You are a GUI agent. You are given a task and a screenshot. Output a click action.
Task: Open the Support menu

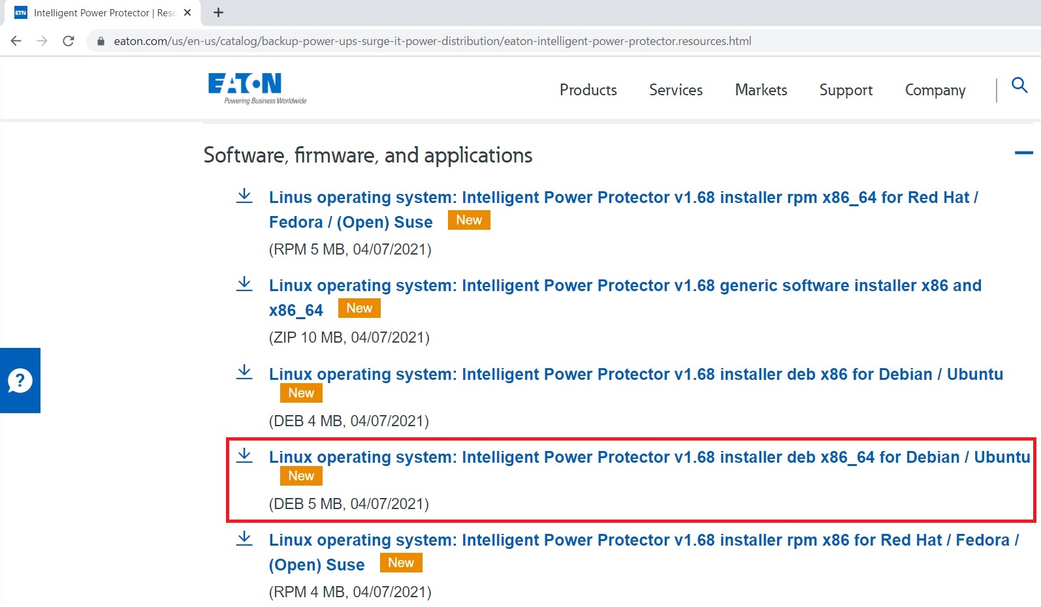click(846, 90)
